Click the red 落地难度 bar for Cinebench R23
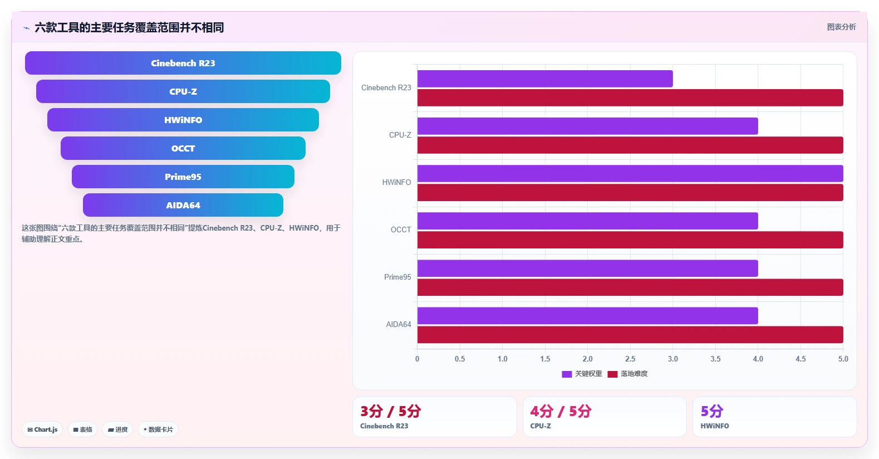This screenshot has width=879, height=459. pos(630,97)
